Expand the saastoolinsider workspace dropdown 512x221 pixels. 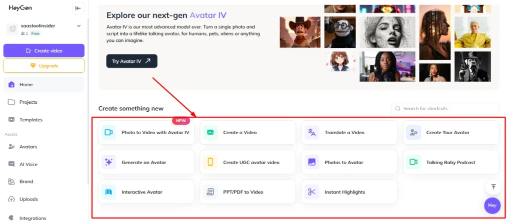[78, 26]
